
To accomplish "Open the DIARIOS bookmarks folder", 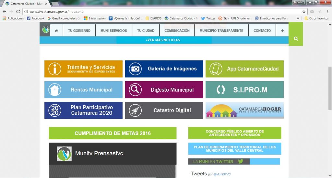I will pyautogui.click(x=153, y=19).
